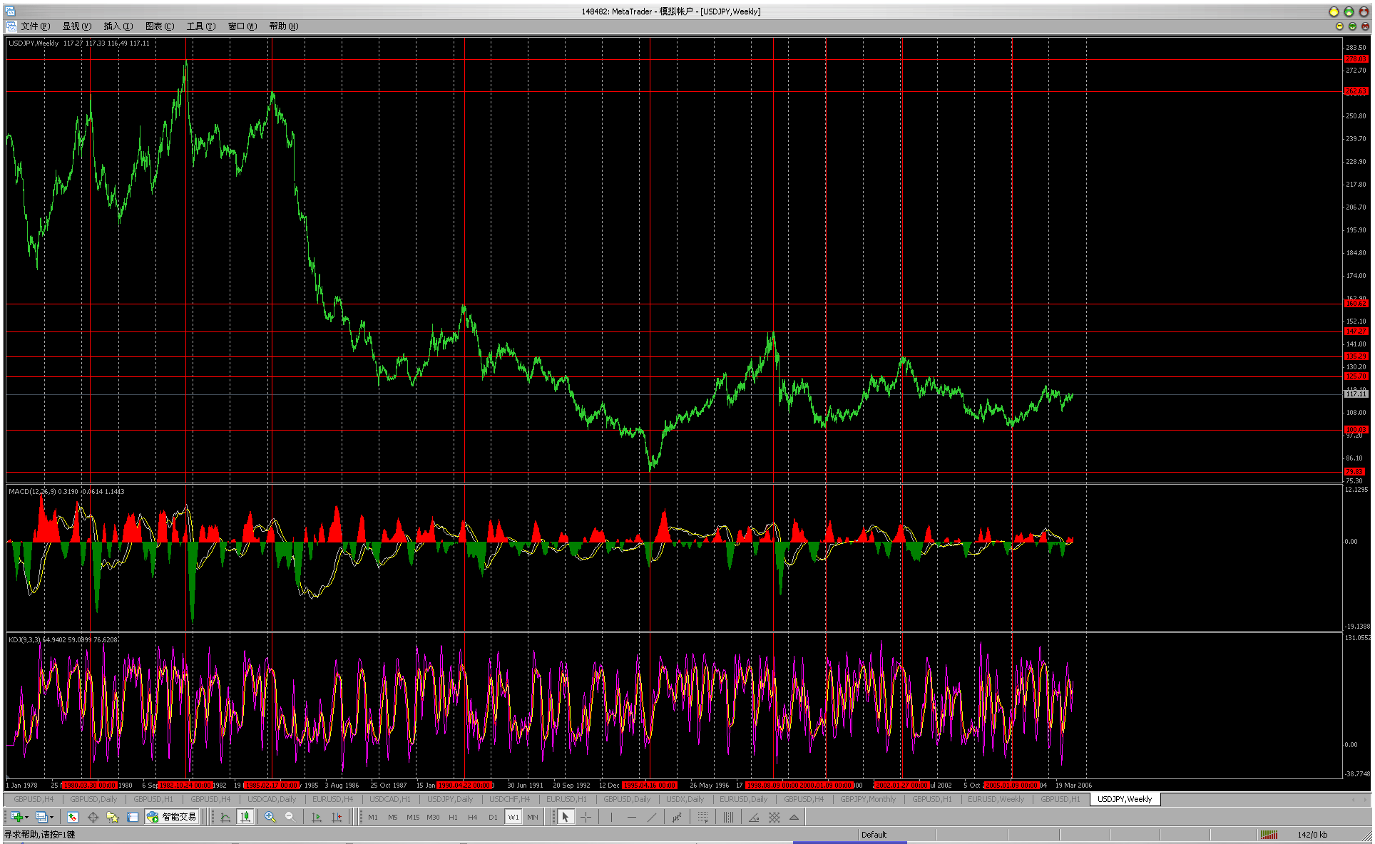This screenshot has height=844, width=1375.
Task: Switch to line chart display
Action: click(225, 817)
